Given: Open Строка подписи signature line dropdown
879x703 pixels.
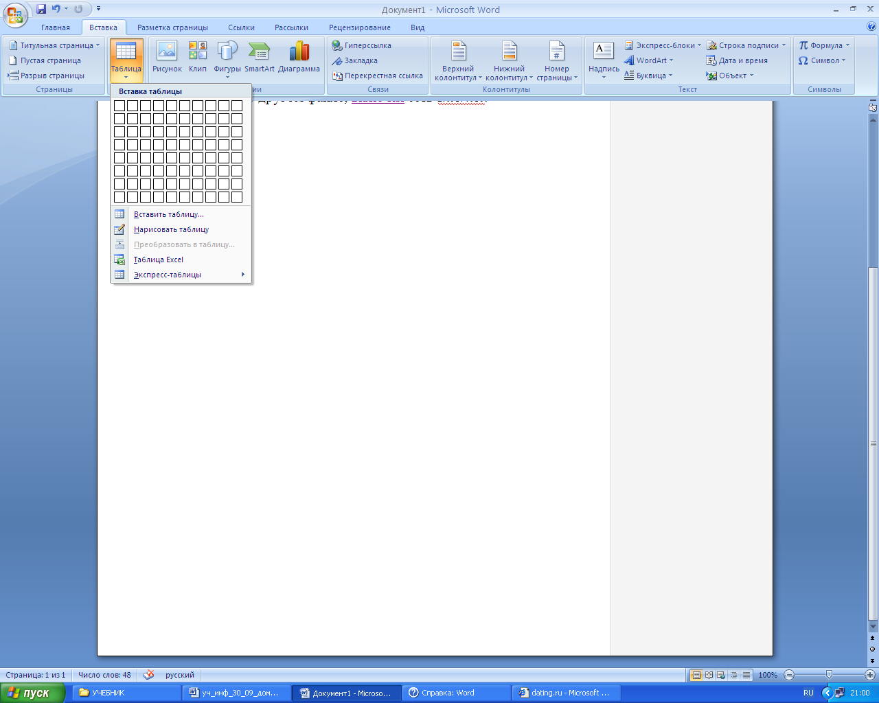Looking at the screenshot, I should pyautogui.click(x=746, y=45).
